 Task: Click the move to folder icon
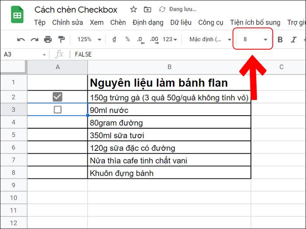click(x=147, y=9)
